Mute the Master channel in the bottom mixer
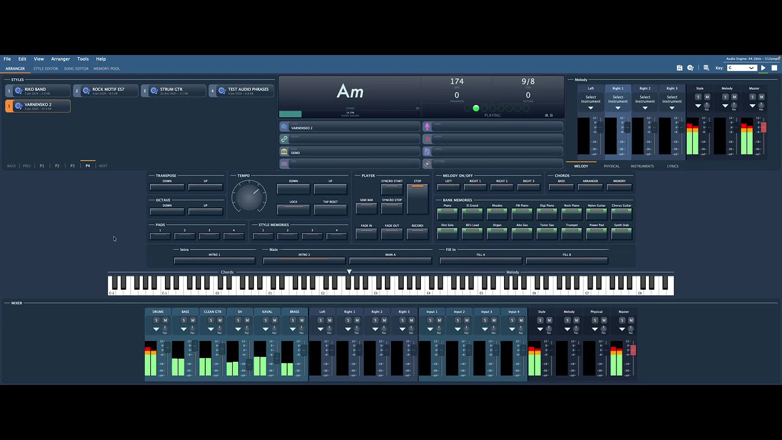The image size is (782, 440). pos(631,320)
